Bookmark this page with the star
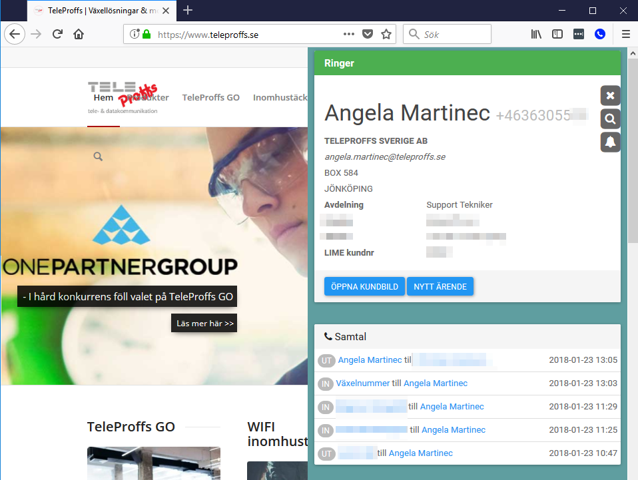 tap(386, 34)
